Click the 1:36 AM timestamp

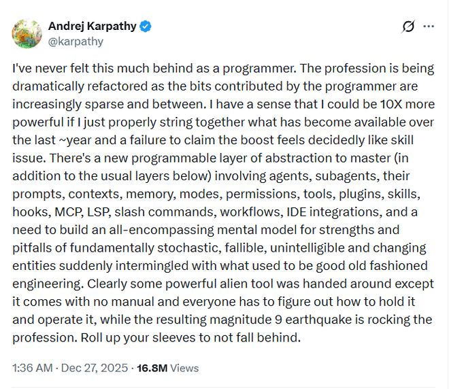pyautogui.click(x=33, y=368)
